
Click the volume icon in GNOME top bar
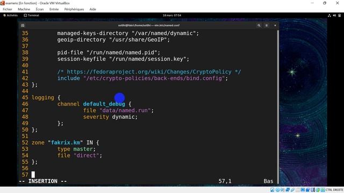[334, 16]
